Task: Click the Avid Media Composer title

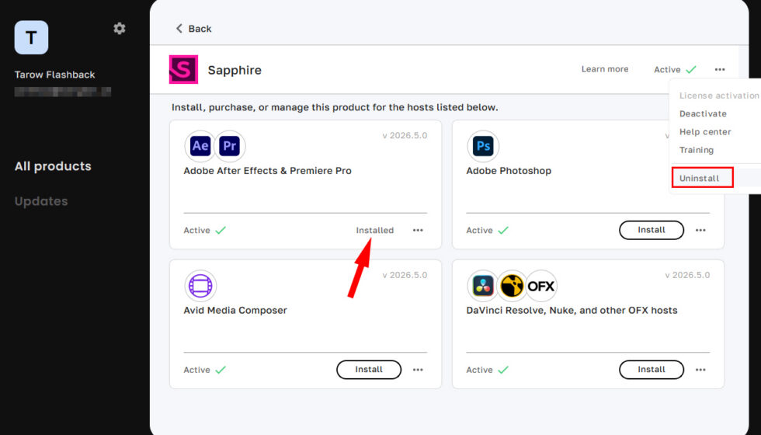Action: [x=235, y=310]
